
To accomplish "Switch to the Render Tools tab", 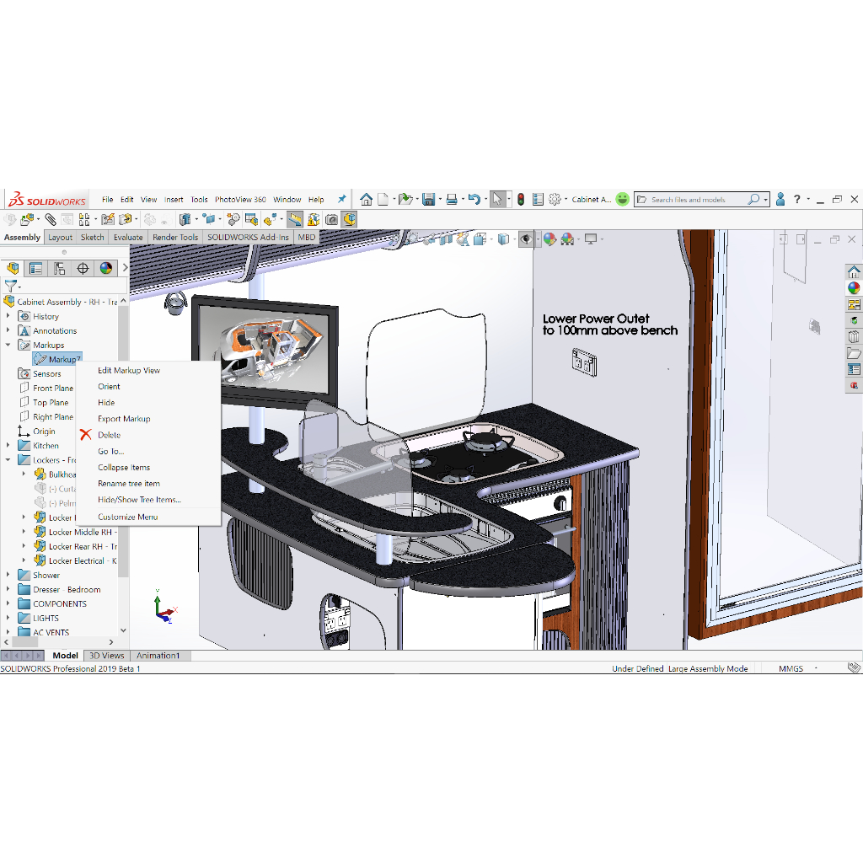I will coord(175,237).
